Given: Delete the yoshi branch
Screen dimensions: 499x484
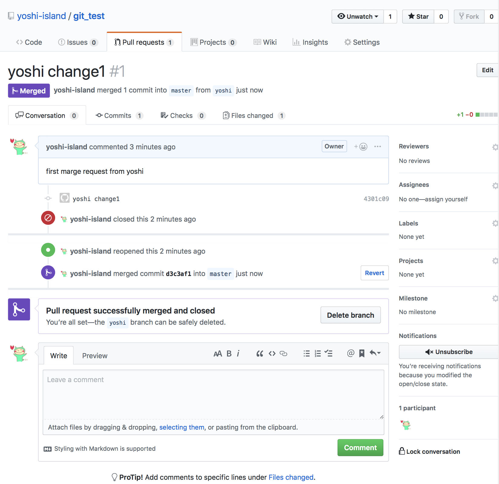Looking at the screenshot, I should click(x=350, y=315).
